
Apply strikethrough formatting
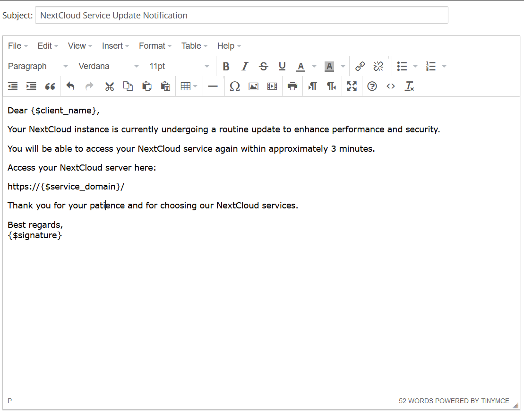pos(263,66)
